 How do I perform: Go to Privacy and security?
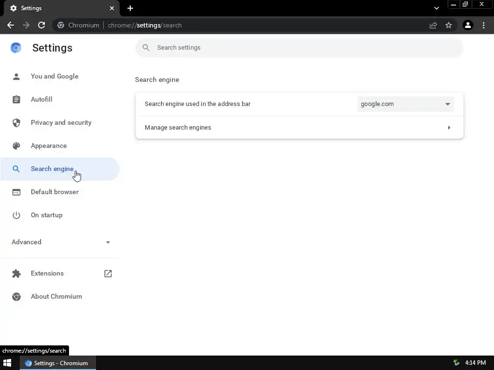pyautogui.click(x=60, y=122)
